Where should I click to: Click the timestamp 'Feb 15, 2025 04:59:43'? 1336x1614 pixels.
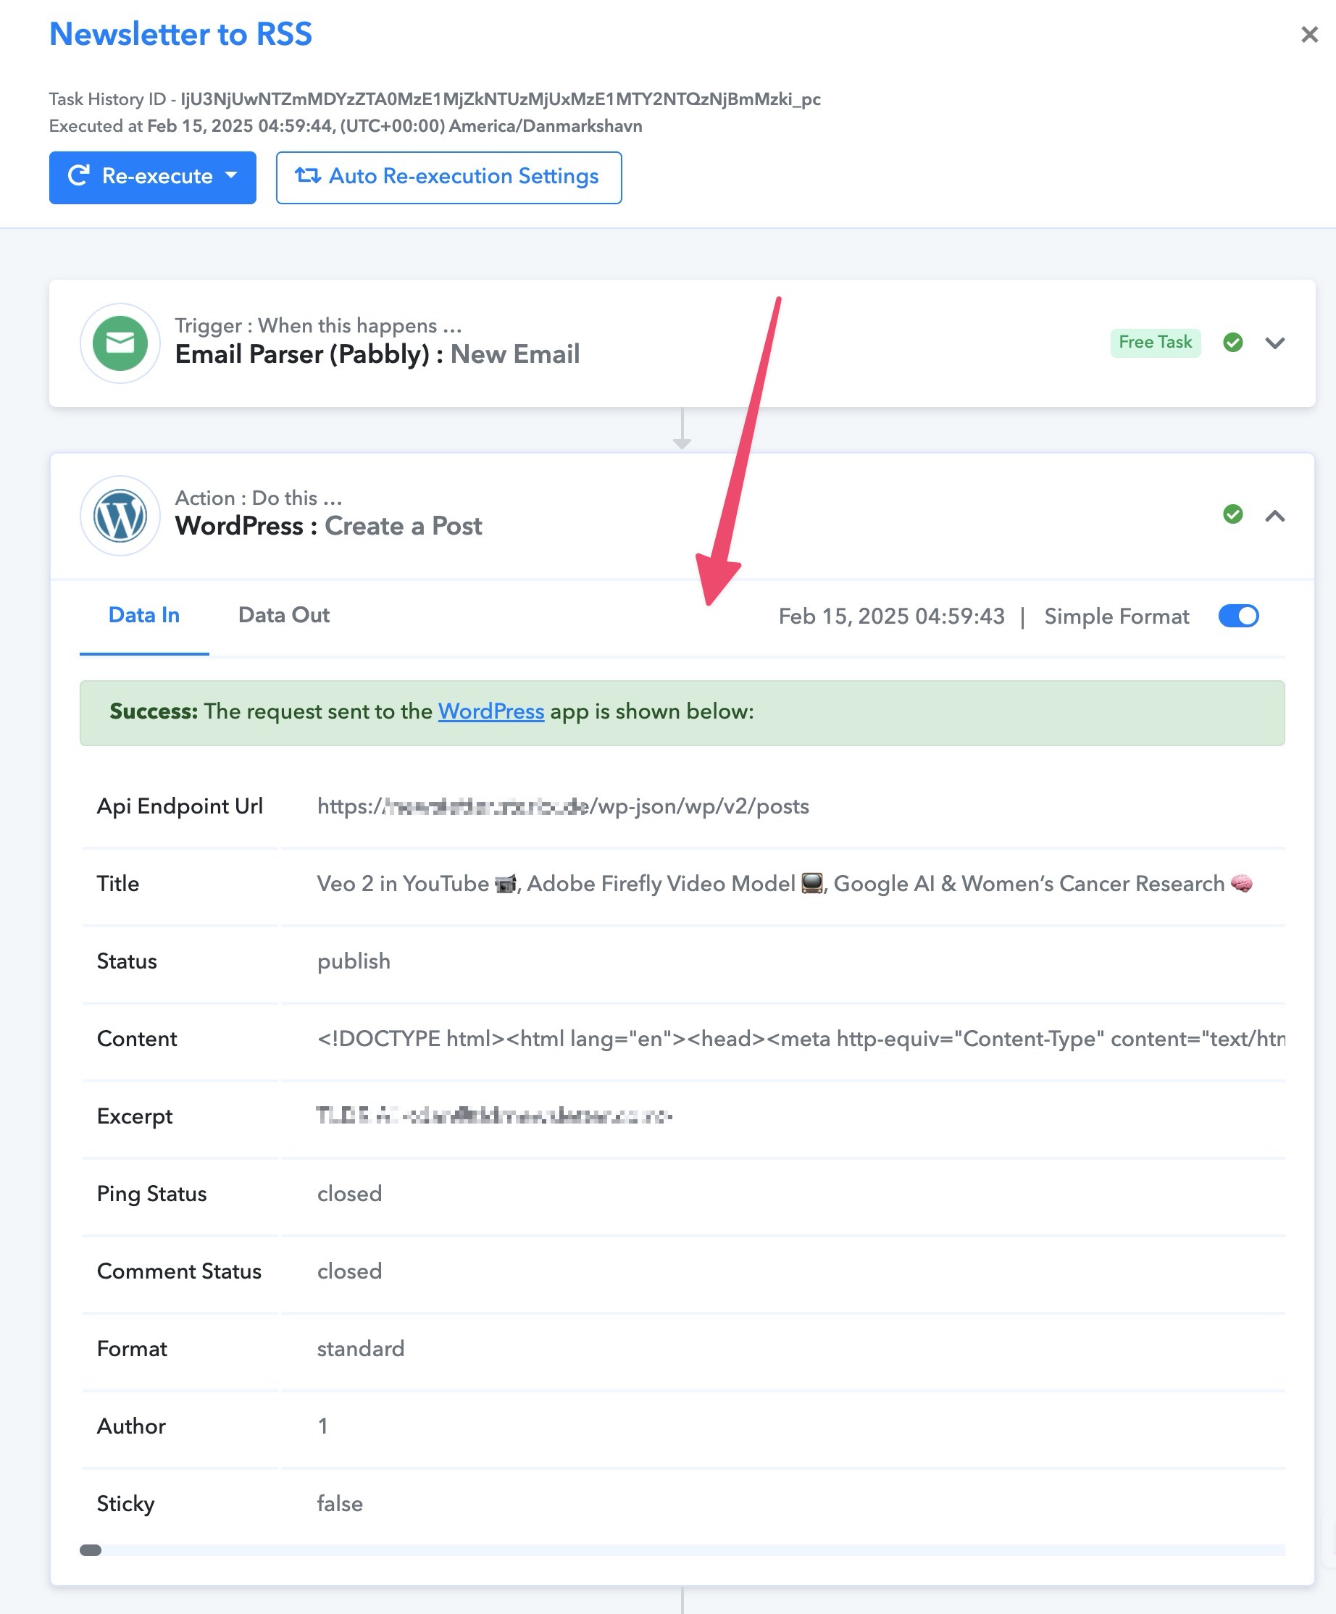pos(892,616)
